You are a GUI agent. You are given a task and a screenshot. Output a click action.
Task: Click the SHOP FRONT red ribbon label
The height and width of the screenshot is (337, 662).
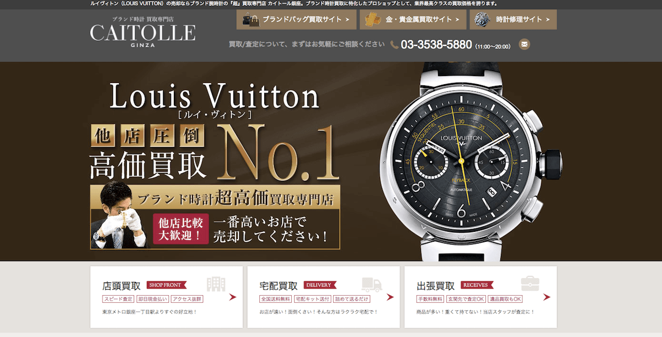pyautogui.click(x=166, y=285)
